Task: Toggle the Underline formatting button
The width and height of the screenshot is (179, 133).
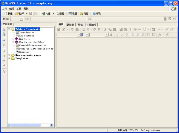Action: coord(127,35)
